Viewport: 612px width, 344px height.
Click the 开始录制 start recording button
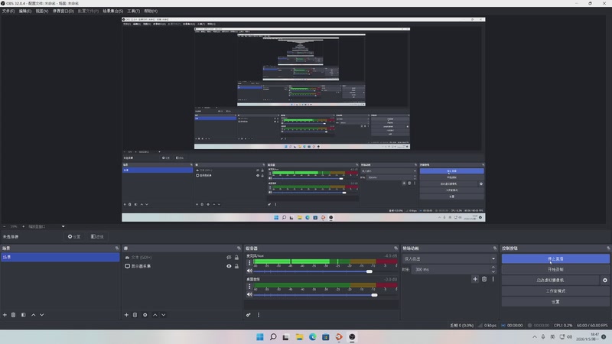click(x=555, y=270)
